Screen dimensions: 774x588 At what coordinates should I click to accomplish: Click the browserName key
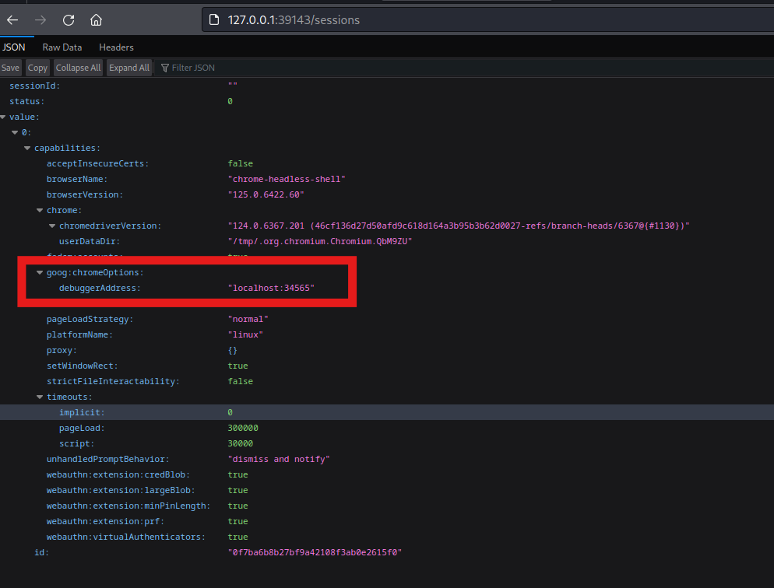point(77,180)
